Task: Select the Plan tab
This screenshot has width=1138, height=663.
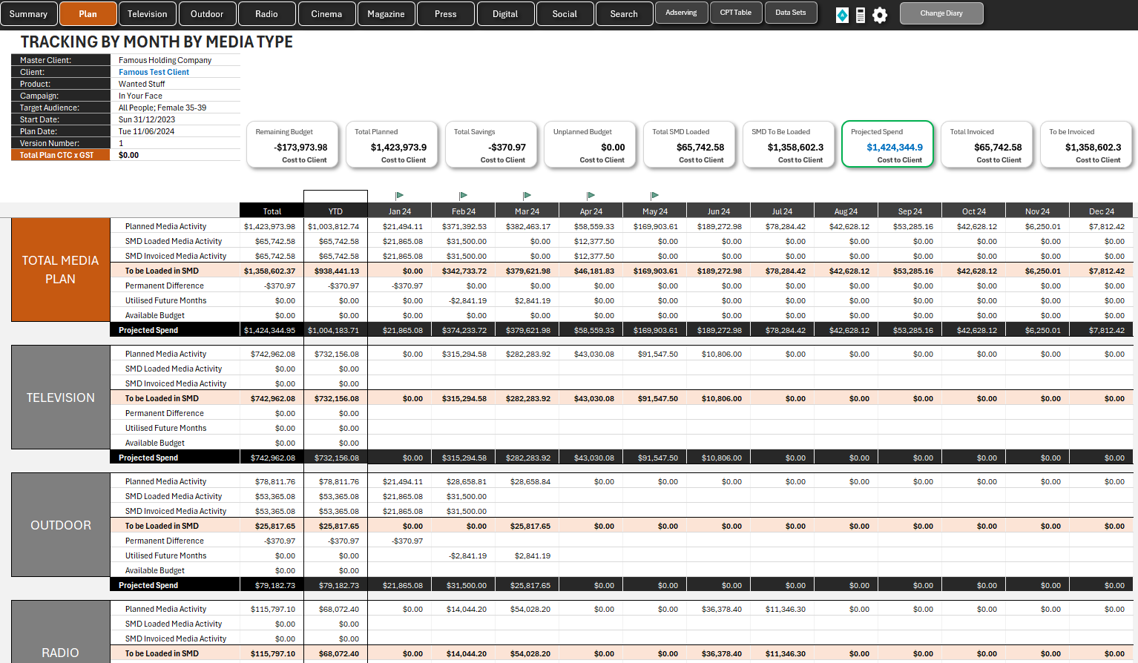Action: pyautogui.click(x=88, y=14)
